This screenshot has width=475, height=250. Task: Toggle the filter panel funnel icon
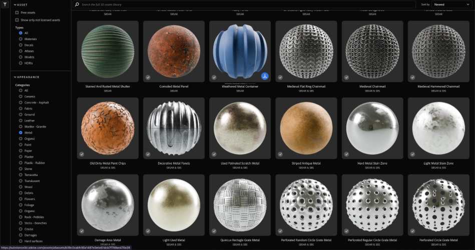click(x=5, y=4)
